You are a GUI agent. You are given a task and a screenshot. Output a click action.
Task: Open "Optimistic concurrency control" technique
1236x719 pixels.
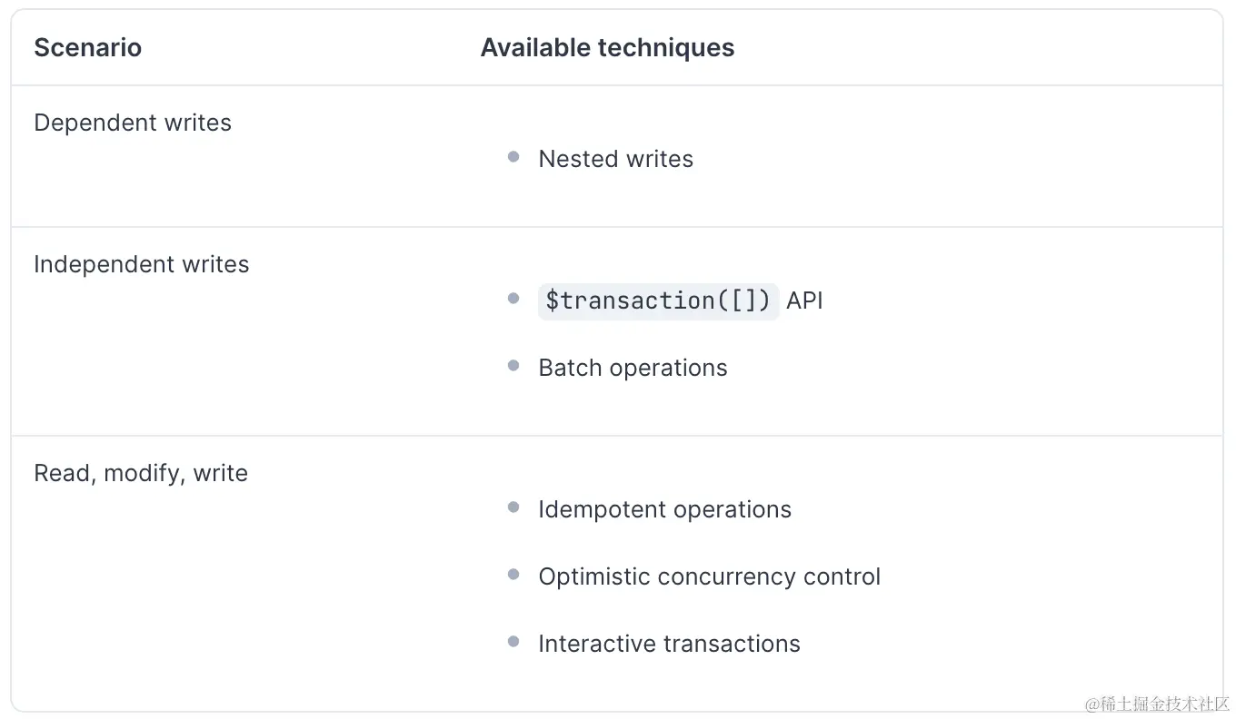point(709,576)
